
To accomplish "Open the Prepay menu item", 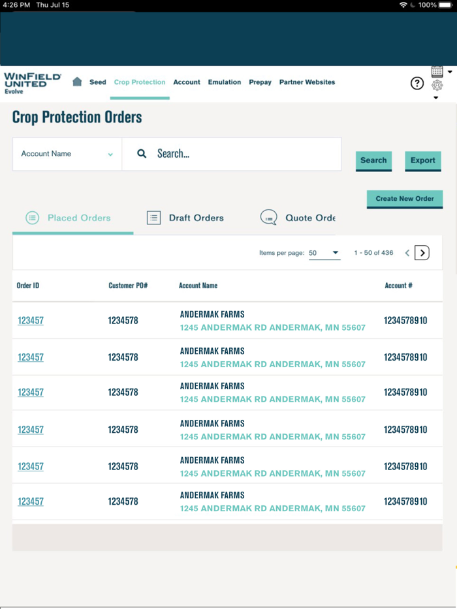I will (260, 82).
